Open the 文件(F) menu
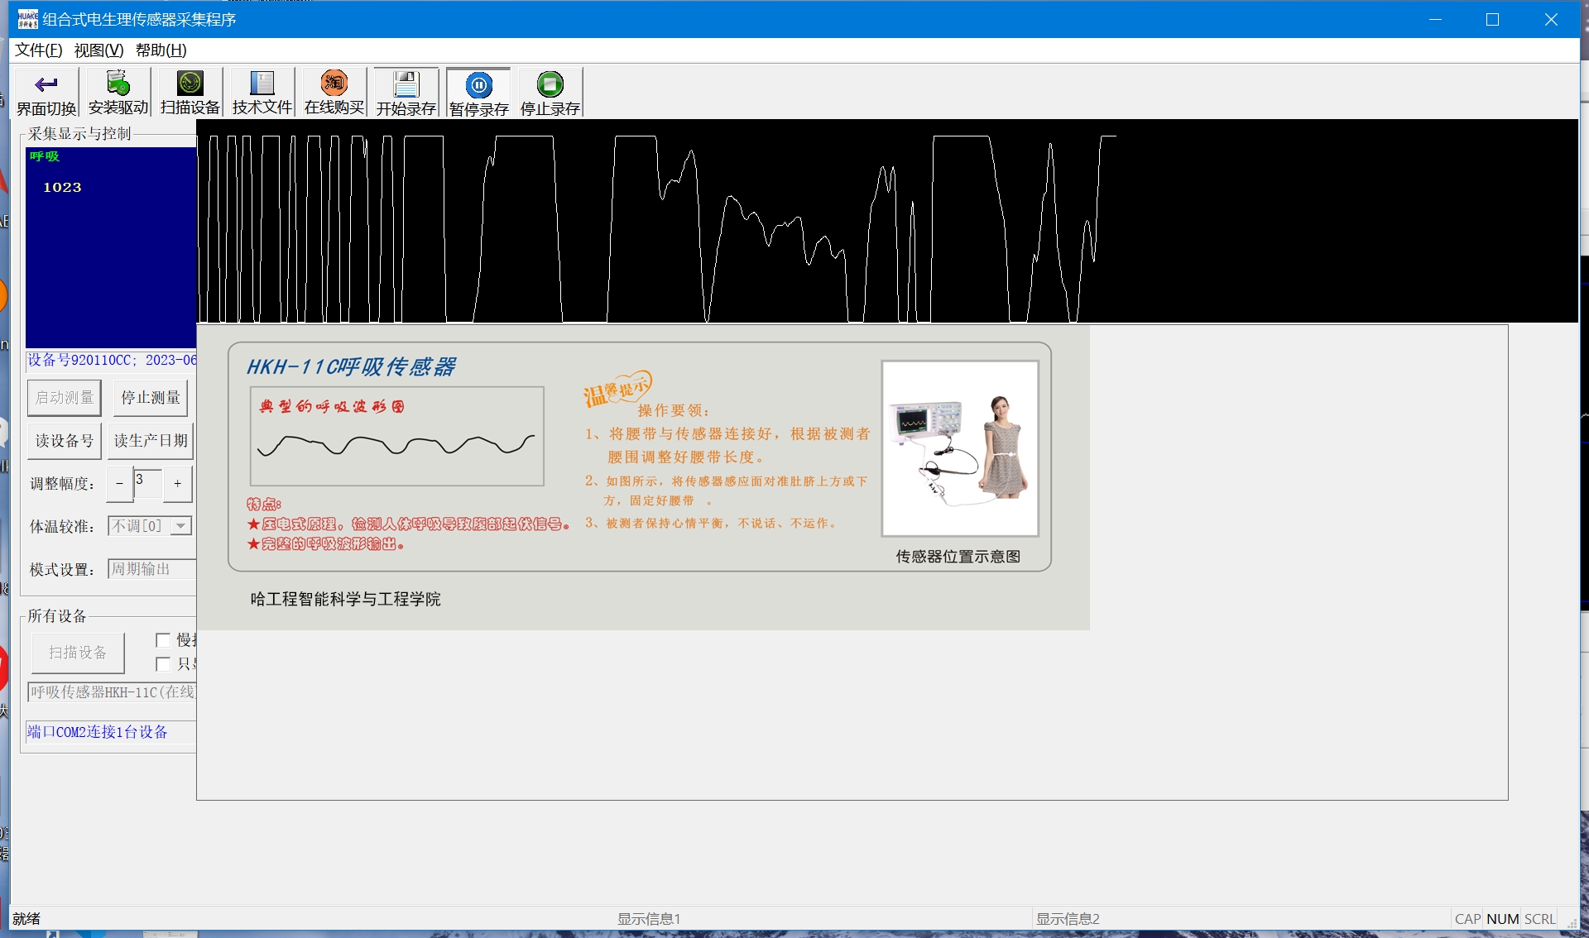 click(x=38, y=50)
